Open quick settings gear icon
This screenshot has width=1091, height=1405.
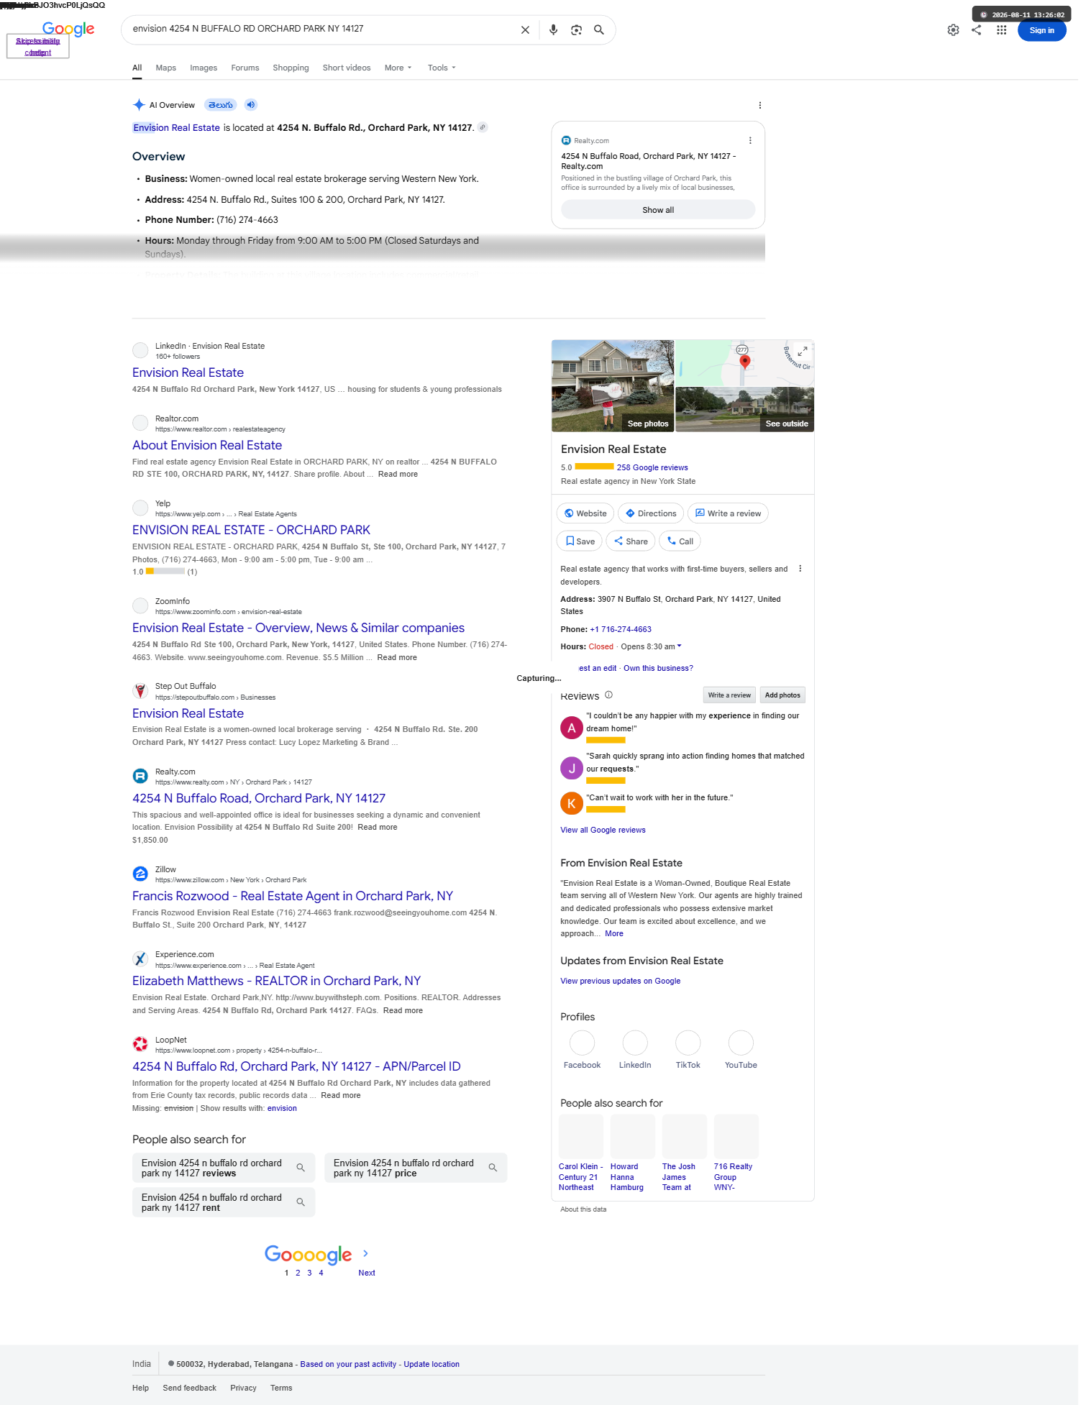[953, 30]
